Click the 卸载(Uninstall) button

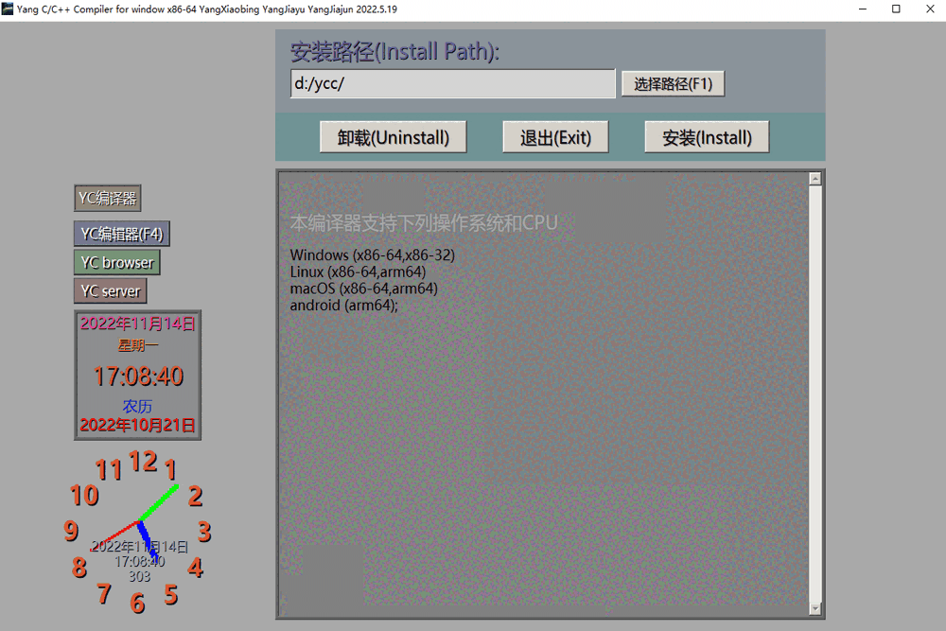(394, 137)
